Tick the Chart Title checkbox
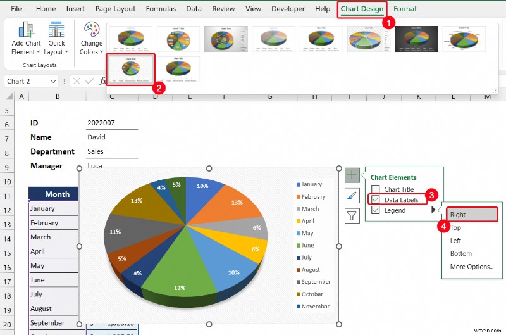506x335 pixels. coord(375,189)
